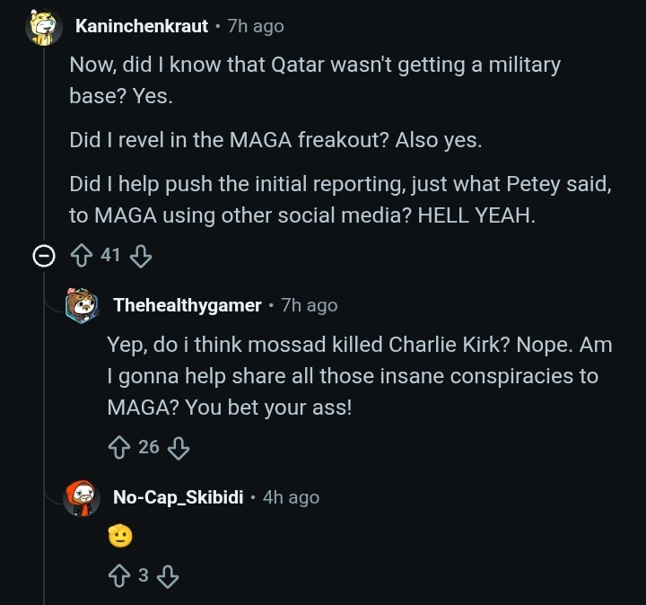Visit No-Cap_Skibidi's profile via username
646x605 pixels.
[x=178, y=497]
